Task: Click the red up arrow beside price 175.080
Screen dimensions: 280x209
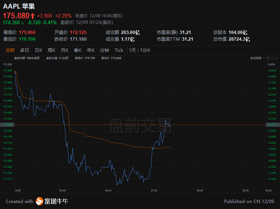Action: 33,16
